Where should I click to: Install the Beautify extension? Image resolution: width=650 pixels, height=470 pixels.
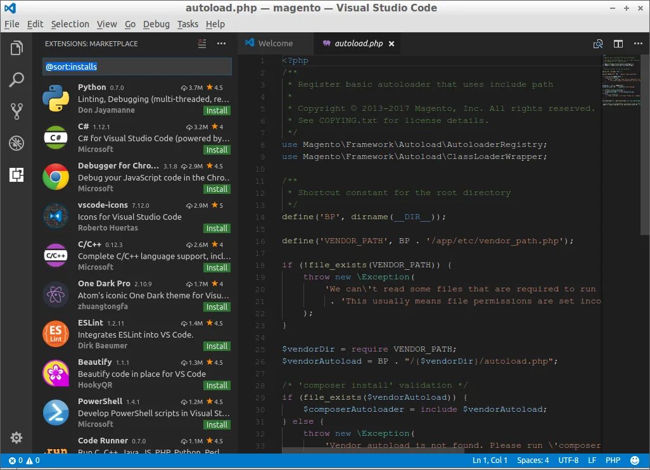(x=217, y=386)
